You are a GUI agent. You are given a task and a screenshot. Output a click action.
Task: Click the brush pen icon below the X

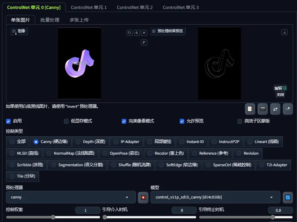coord(144,42)
